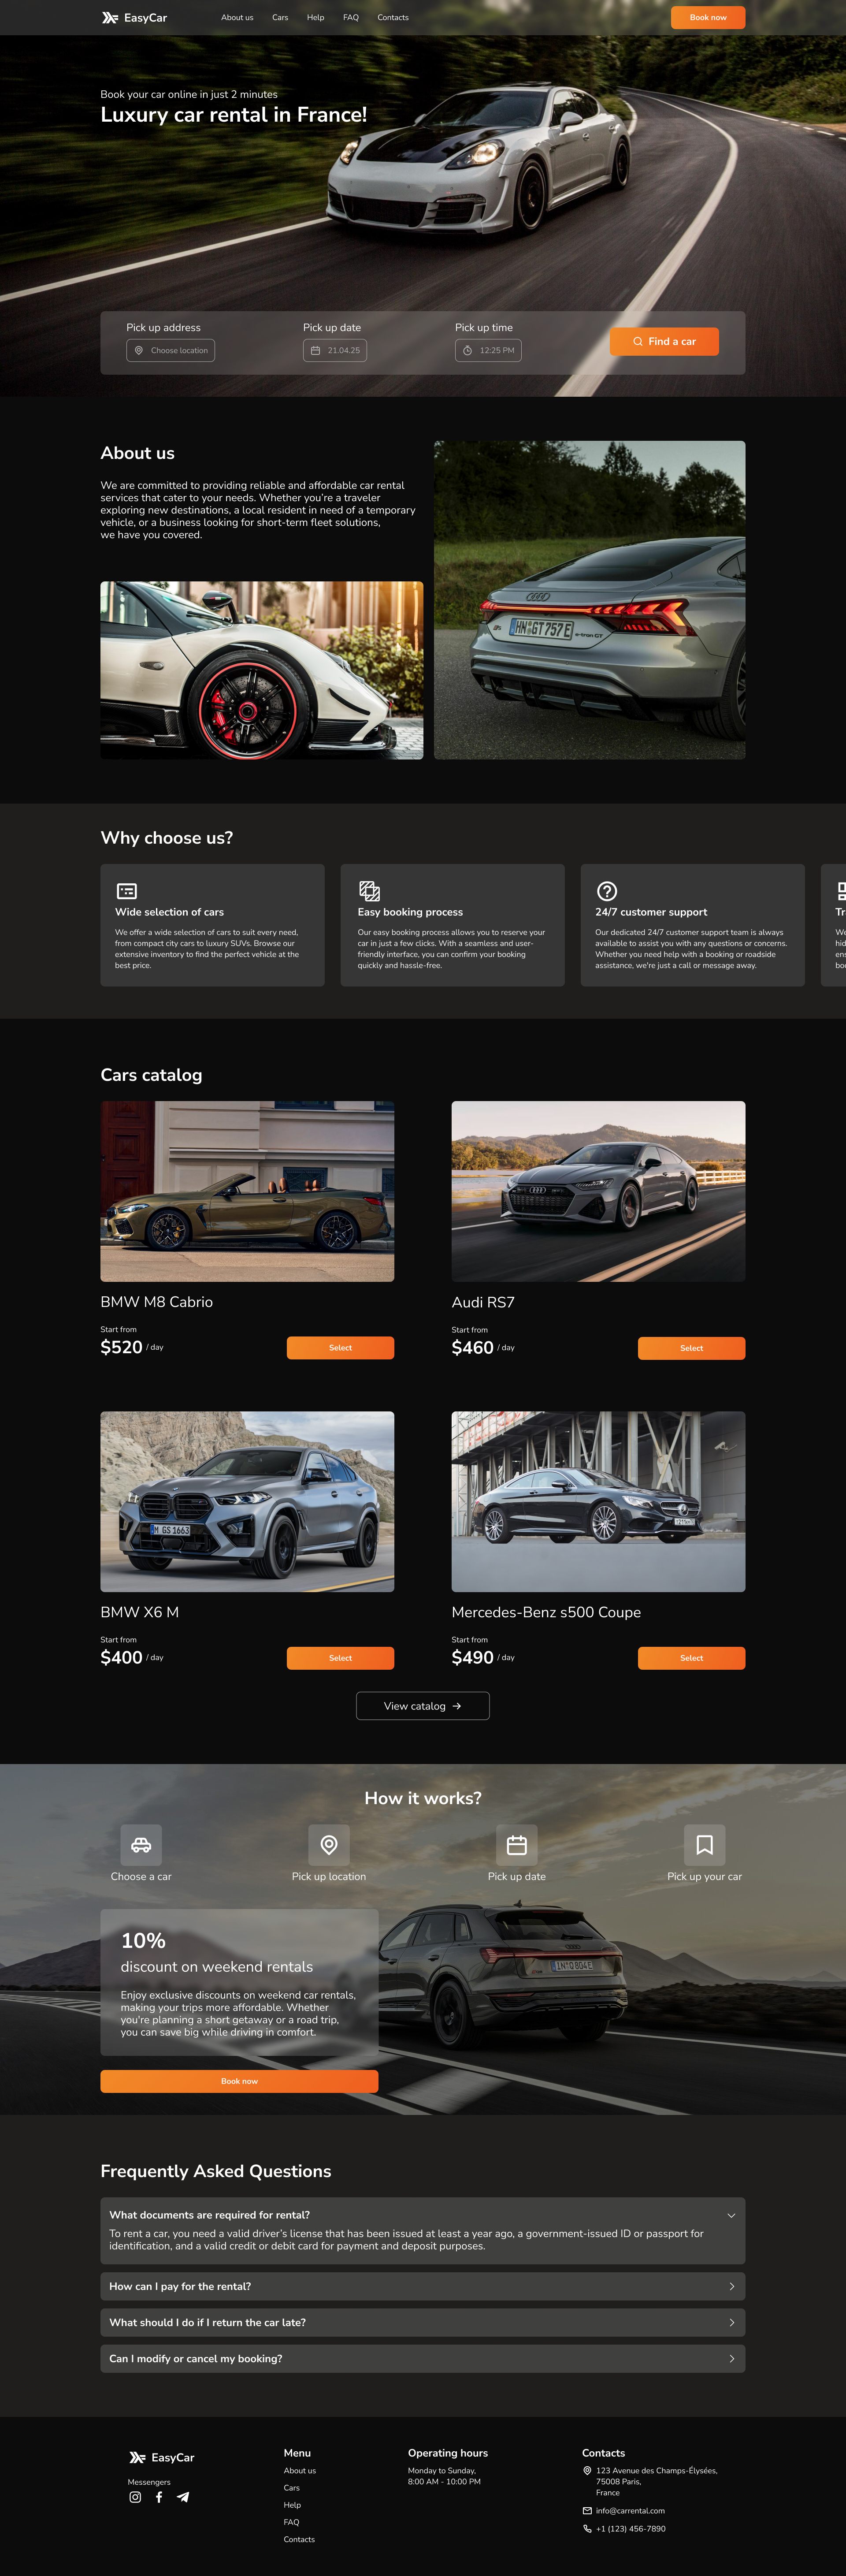Open the Mercedes-Benz s500 Coupe photo
Image resolution: width=846 pixels, height=2576 pixels.
(x=598, y=1501)
